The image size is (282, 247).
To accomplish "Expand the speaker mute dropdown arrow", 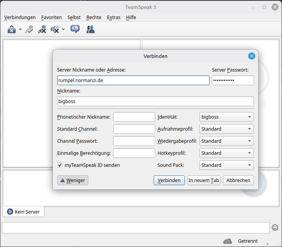I will pyautogui.click(x=63, y=30).
